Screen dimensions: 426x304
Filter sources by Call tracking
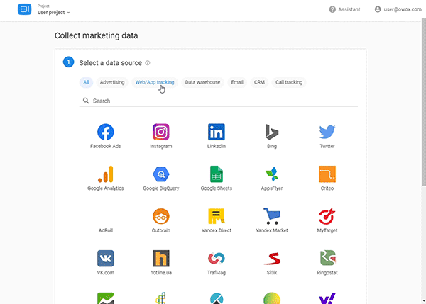(289, 82)
